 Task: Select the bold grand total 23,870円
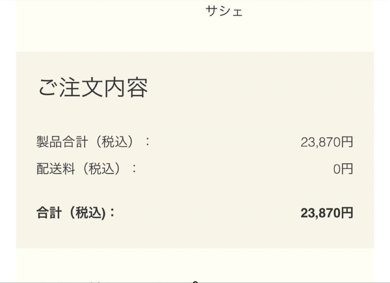click(326, 213)
